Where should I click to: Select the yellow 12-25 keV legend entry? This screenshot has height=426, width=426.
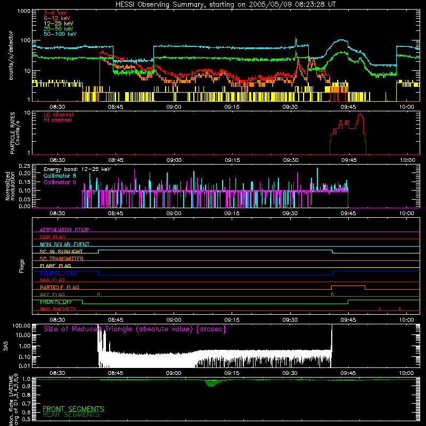click(x=59, y=23)
